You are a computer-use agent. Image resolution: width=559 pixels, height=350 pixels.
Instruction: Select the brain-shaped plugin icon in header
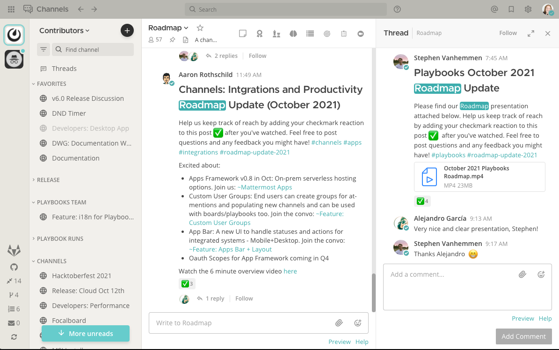[293, 33]
